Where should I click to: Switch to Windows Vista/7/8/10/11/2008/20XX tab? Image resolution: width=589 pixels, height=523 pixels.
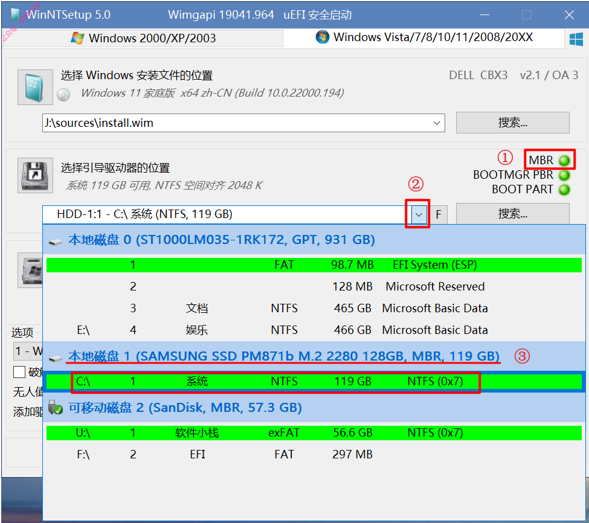pos(423,37)
